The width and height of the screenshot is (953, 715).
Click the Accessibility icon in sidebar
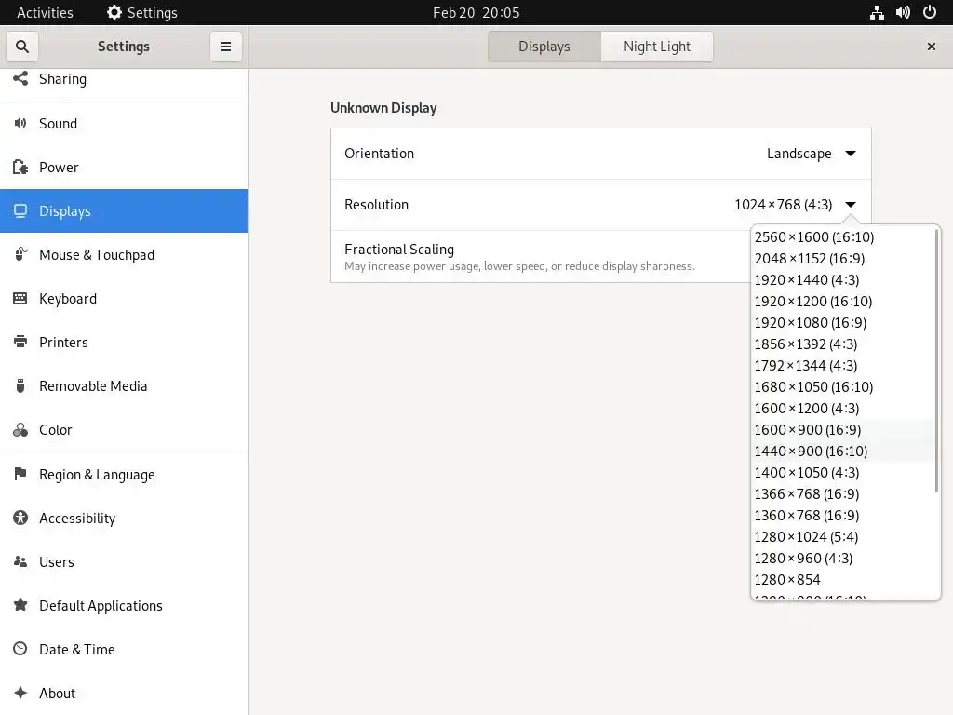(20, 518)
